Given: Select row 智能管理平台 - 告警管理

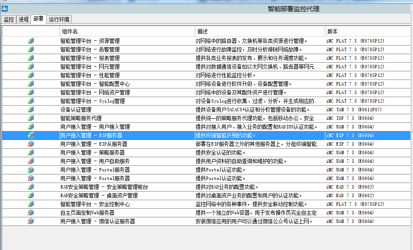Looking at the screenshot, I should (206, 49).
